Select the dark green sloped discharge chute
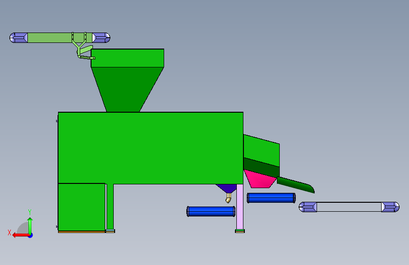 [296, 185]
